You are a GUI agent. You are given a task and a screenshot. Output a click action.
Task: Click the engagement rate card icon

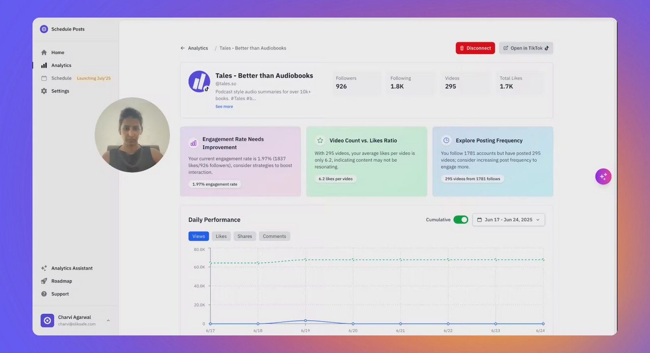tap(193, 143)
